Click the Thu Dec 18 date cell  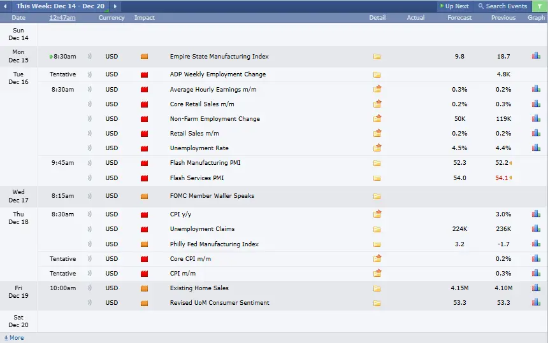[18, 218]
